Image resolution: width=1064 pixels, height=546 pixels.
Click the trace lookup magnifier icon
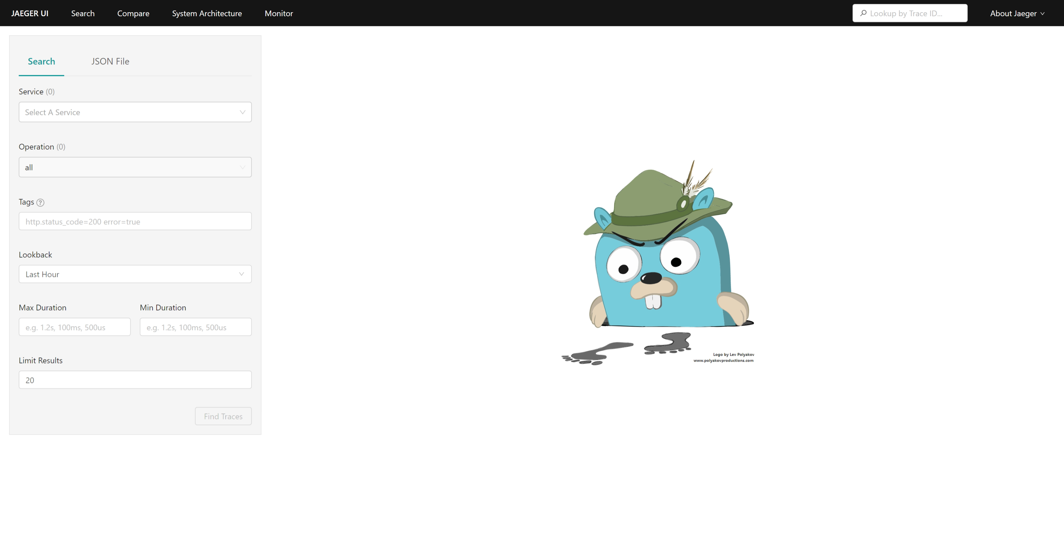[863, 13]
